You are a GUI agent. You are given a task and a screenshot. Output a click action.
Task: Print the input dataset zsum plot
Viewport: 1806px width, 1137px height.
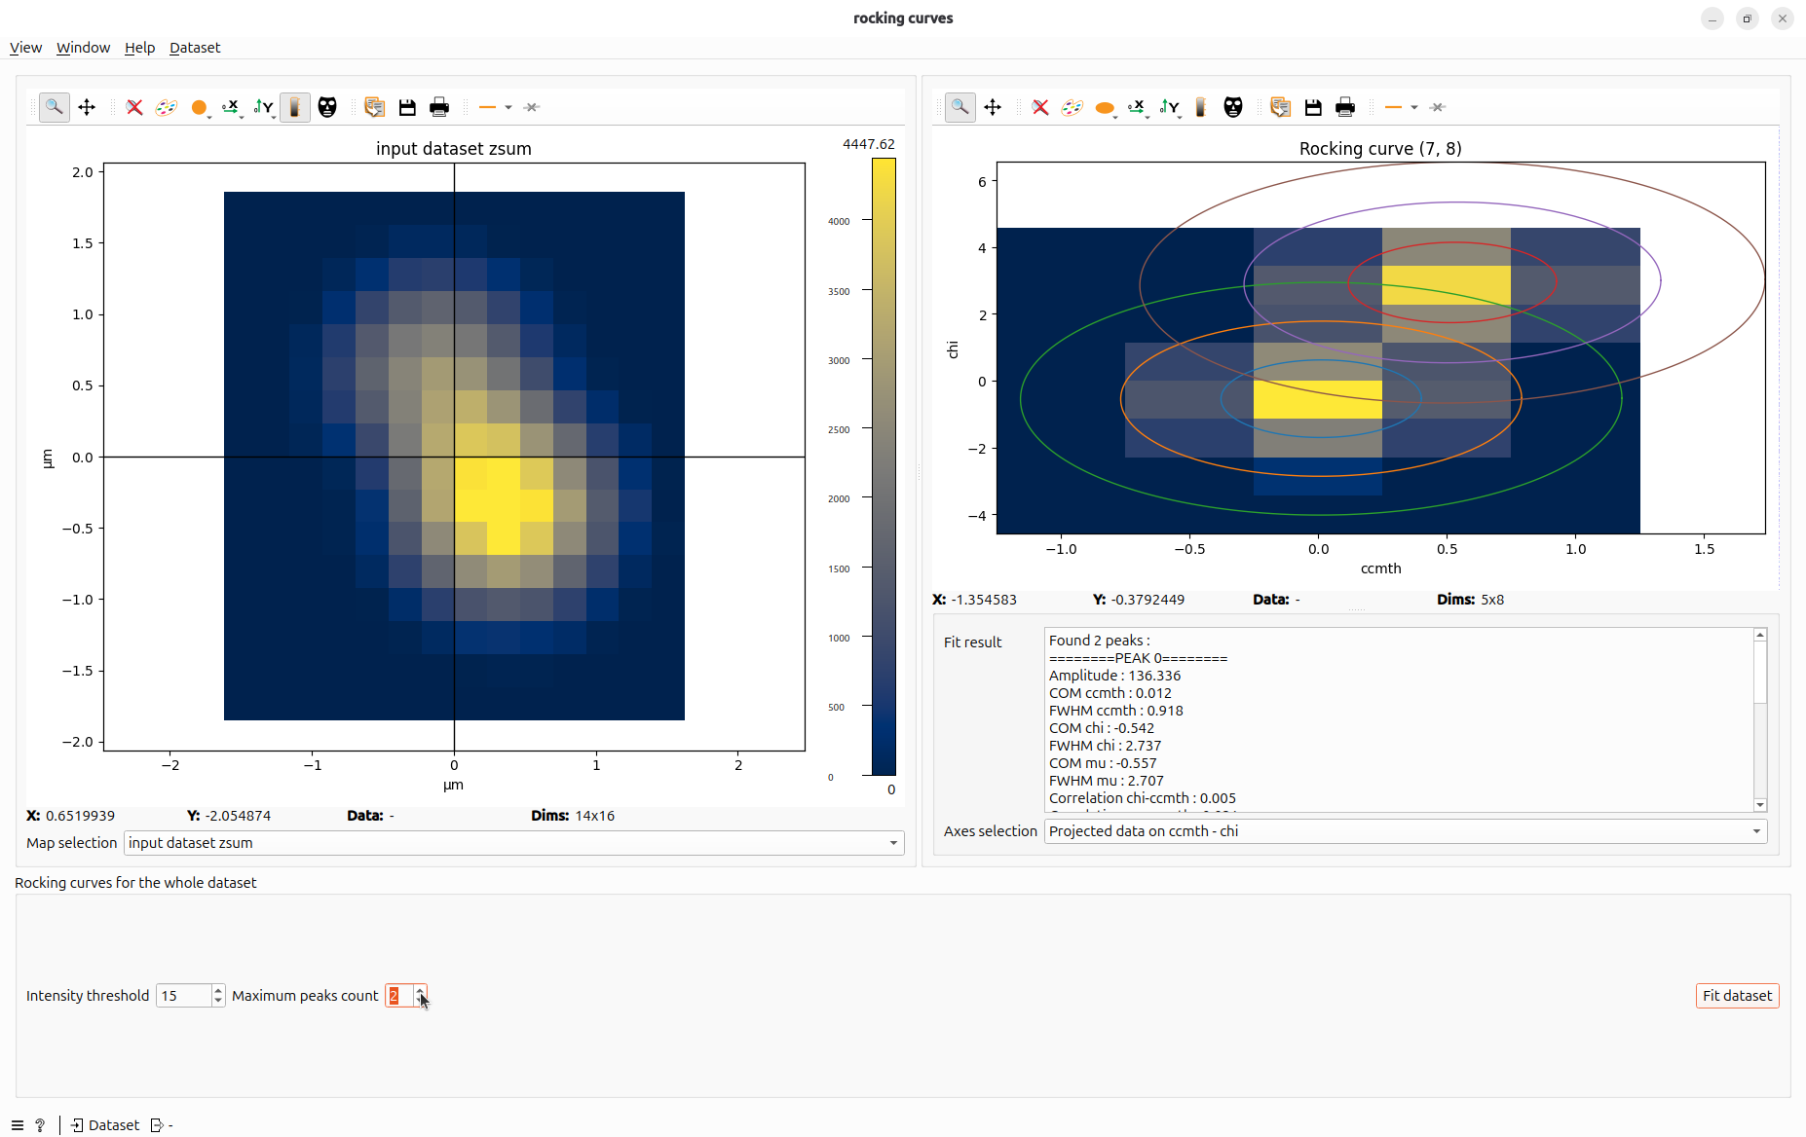439,107
